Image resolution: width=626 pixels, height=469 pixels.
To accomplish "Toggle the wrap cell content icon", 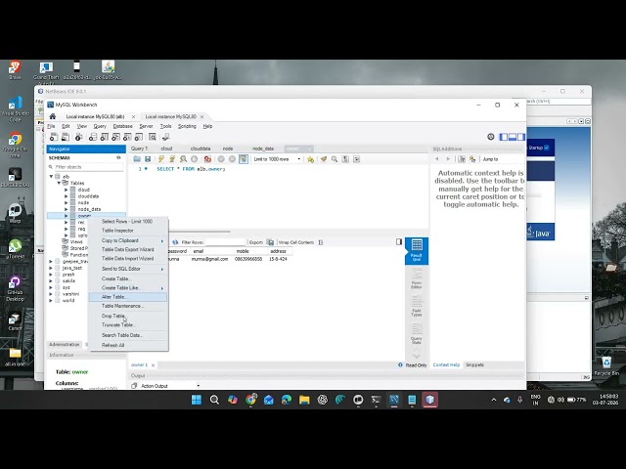I will 321,242.
